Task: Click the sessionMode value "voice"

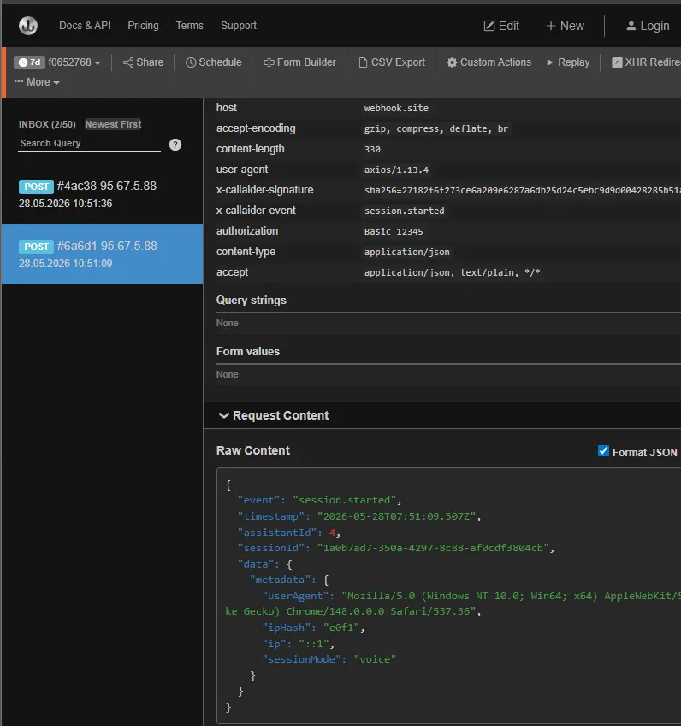Action: pyautogui.click(x=375, y=659)
